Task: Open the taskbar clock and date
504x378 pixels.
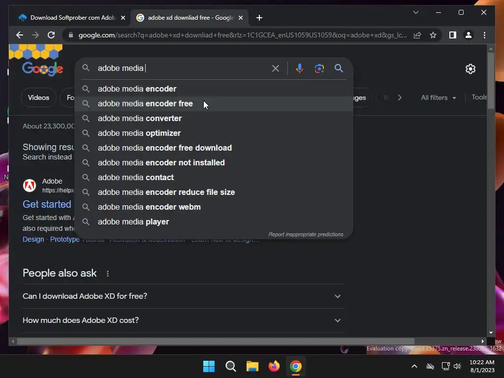Action: coord(482,366)
